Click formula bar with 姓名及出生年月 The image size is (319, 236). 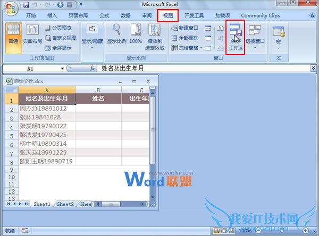click(x=204, y=68)
